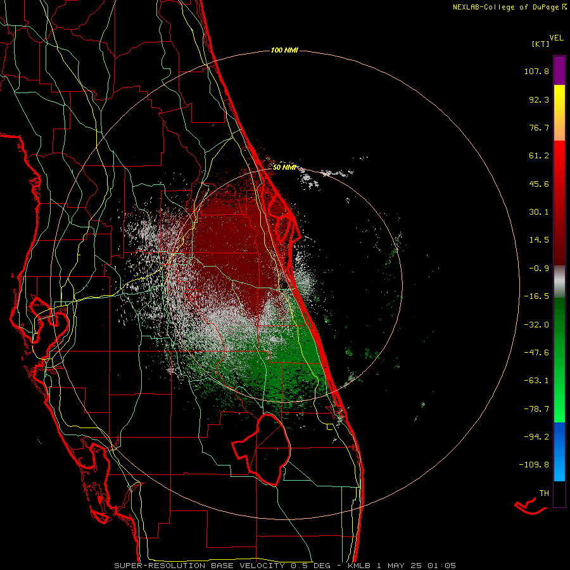Click the TH label below the color bar
This screenshot has width=570, height=570.
(x=544, y=493)
